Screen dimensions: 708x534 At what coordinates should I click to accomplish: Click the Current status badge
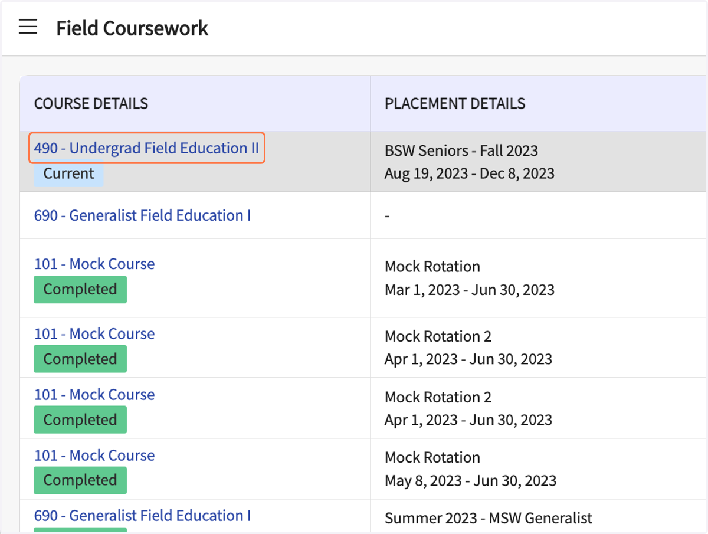(x=68, y=173)
